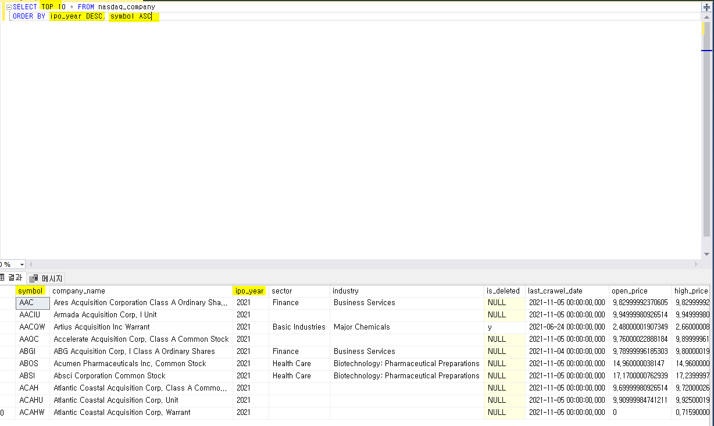The width and height of the screenshot is (714, 426).
Task: Click the ABGI symbol cell
Action: (x=33, y=352)
